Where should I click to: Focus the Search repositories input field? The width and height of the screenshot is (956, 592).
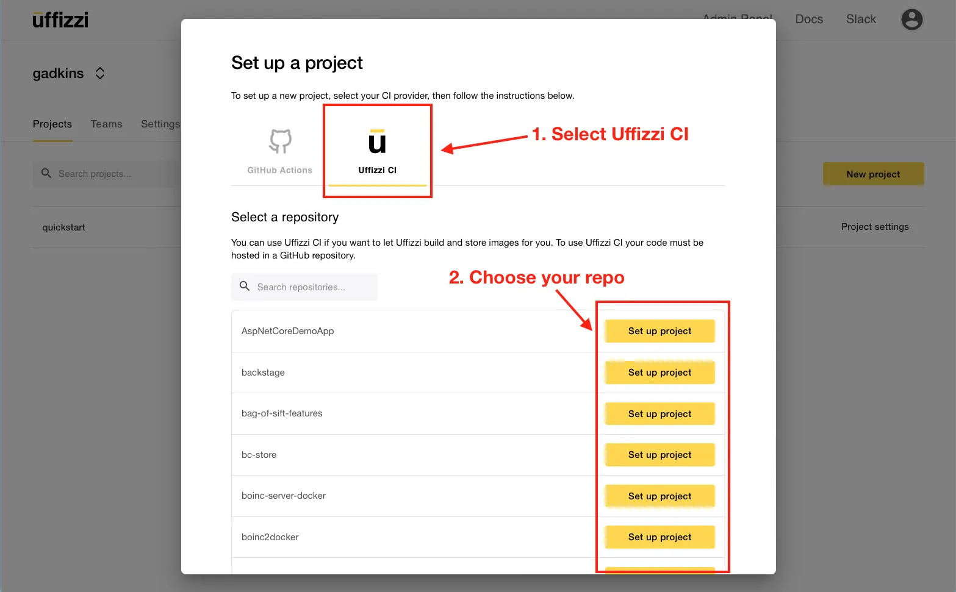(x=311, y=287)
